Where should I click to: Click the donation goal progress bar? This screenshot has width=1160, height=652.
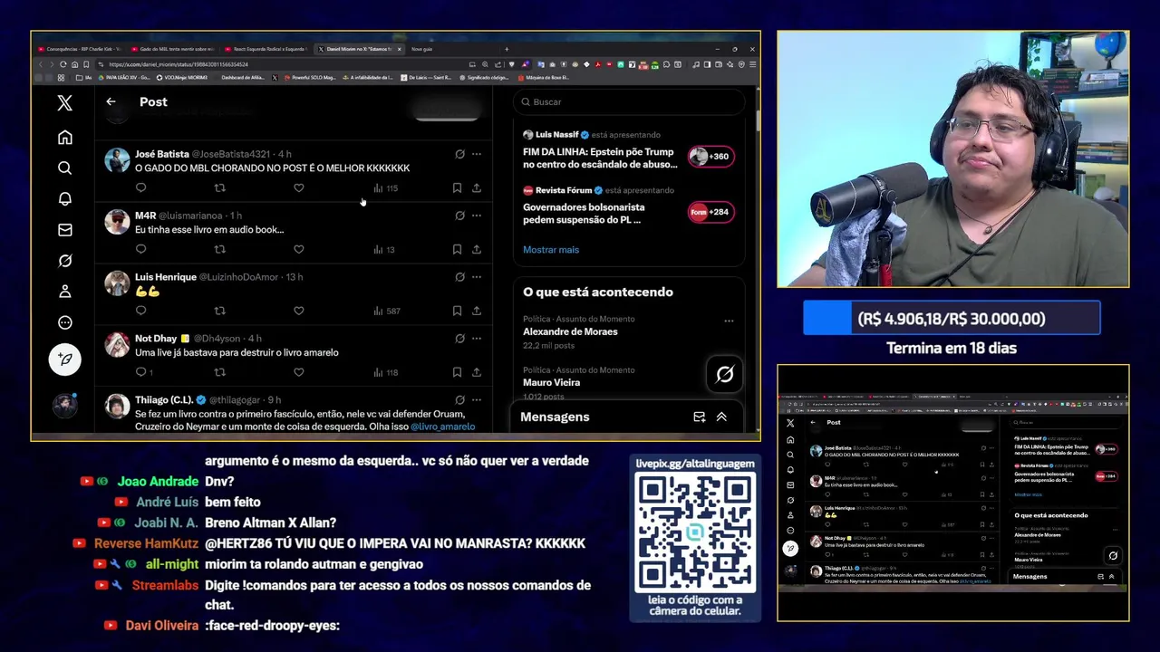pyautogui.click(x=952, y=319)
